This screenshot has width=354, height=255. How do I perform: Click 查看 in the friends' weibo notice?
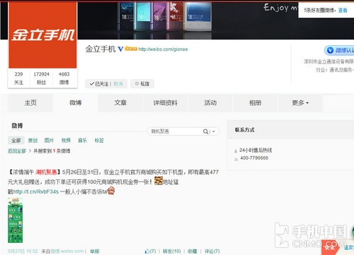(343, 10)
